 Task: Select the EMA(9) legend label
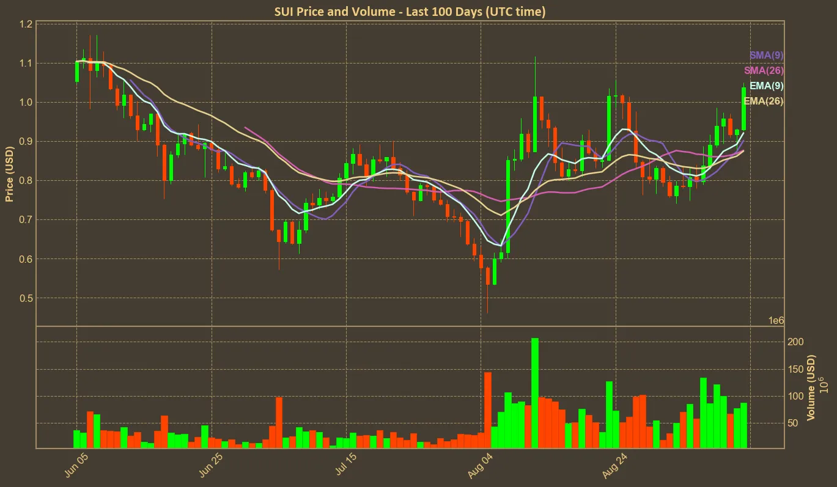(x=766, y=86)
